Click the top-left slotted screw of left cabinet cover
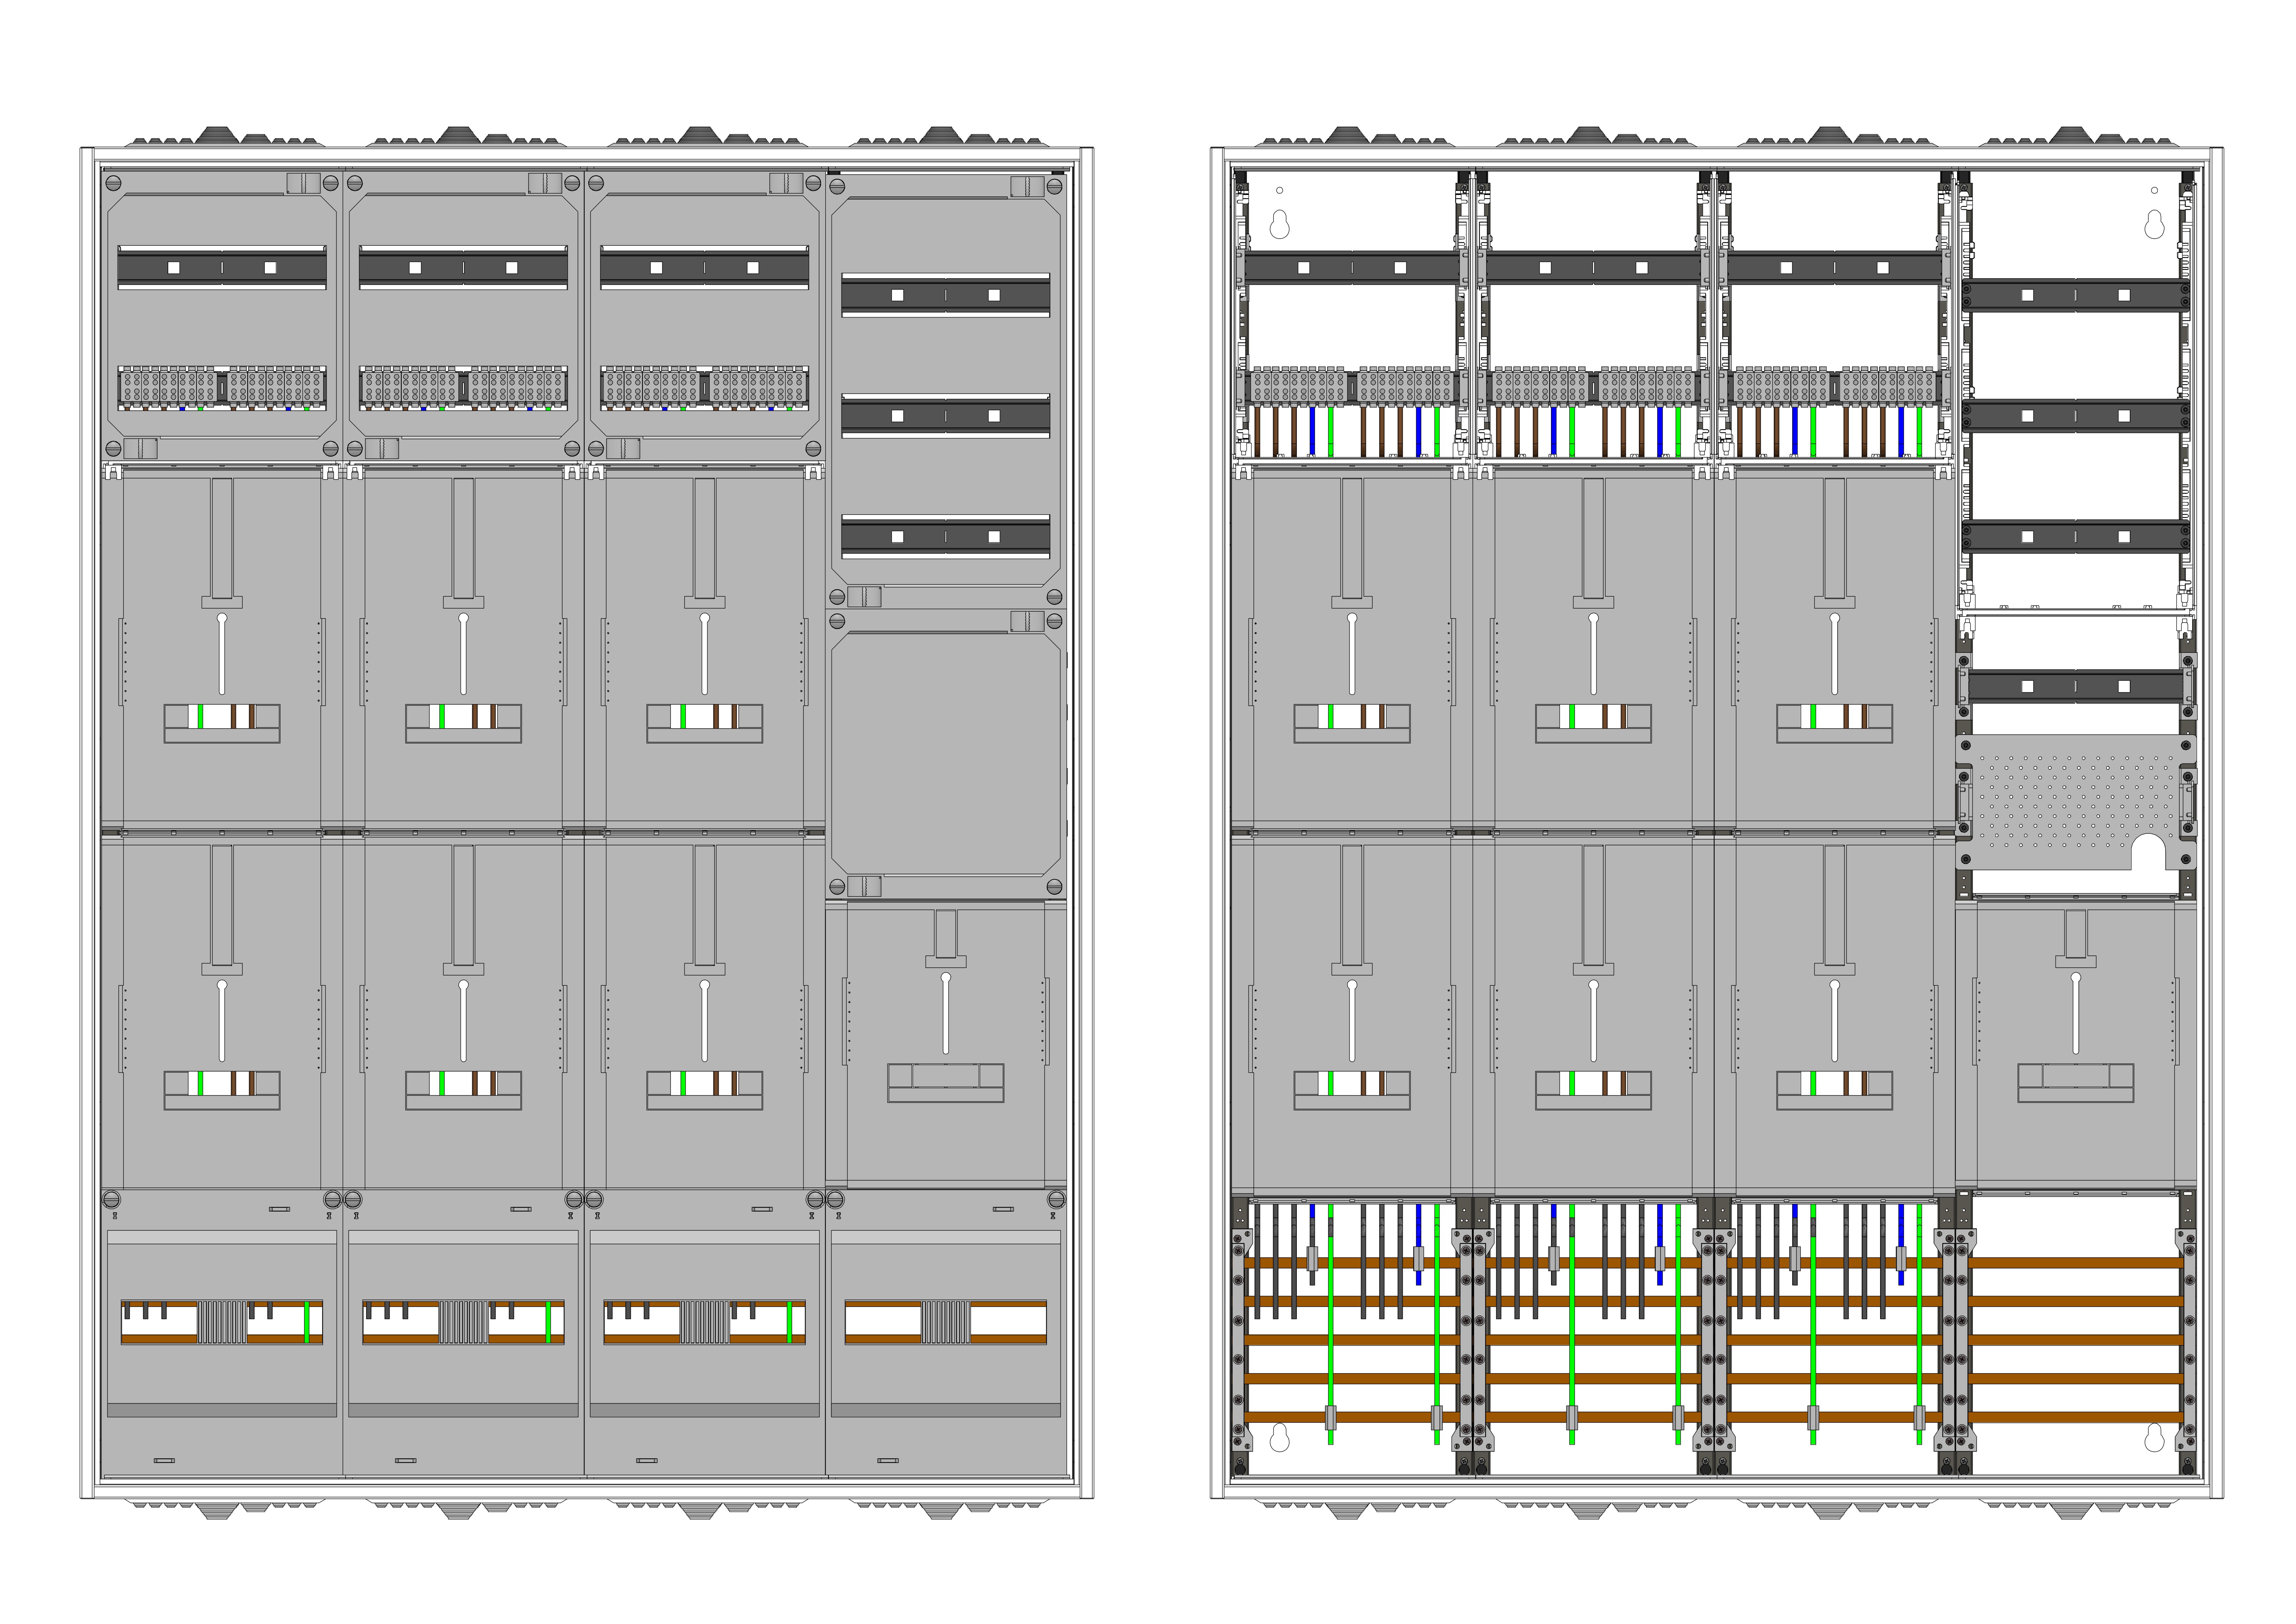 [113, 183]
